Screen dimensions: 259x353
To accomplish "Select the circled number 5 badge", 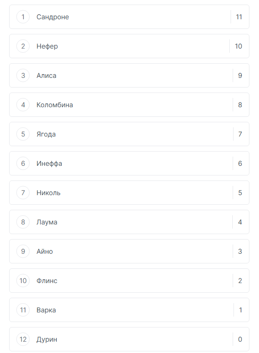I will 23,134.
